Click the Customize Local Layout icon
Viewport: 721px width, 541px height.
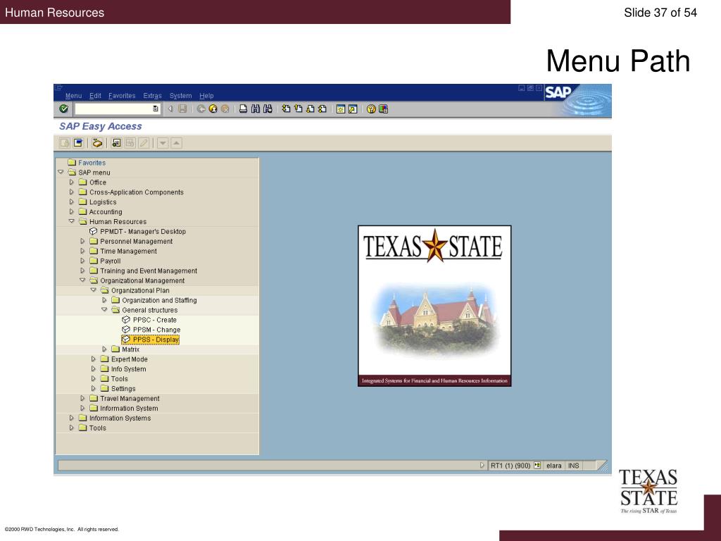384,109
